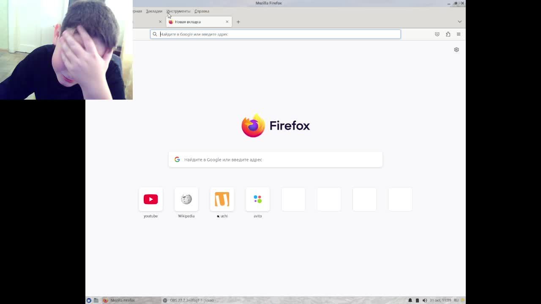This screenshot has height=304, width=541.
Task: Open the extensions puzzle icon
Action: click(x=448, y=34)
